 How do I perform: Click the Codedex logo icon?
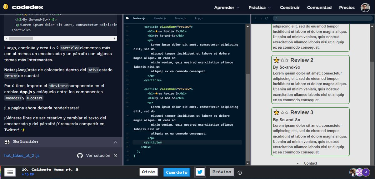click(x=6, y=7)
